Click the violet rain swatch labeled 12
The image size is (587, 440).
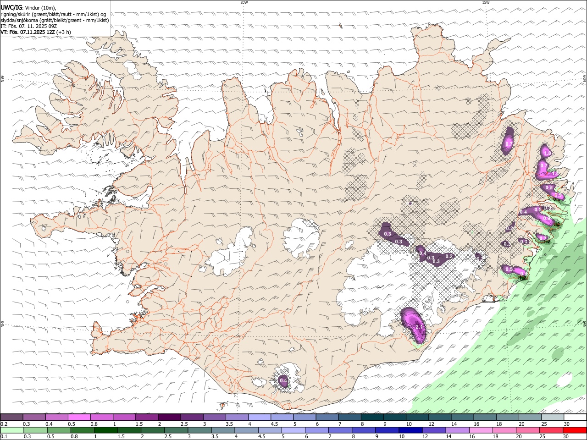pyautogui.click(x=433, y=430)
